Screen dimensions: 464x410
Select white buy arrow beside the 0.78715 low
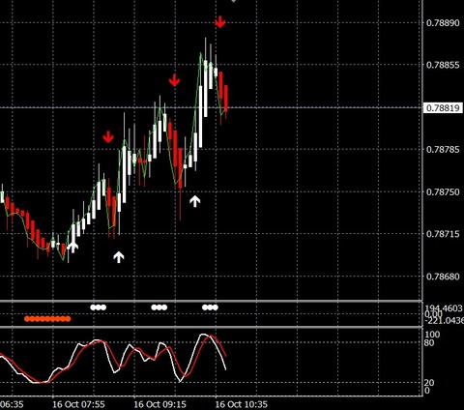(x=73, y=247)
